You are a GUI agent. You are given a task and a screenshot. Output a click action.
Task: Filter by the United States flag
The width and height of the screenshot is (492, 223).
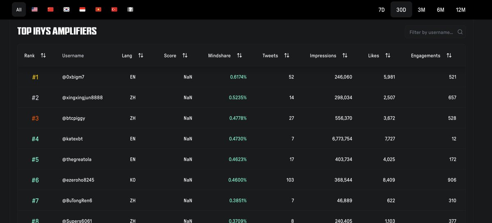[35, 9]
